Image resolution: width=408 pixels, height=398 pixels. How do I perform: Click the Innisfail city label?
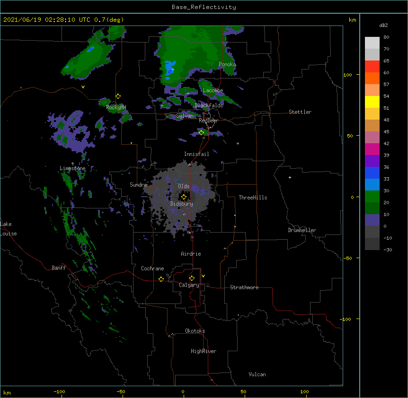click(196, 154)
